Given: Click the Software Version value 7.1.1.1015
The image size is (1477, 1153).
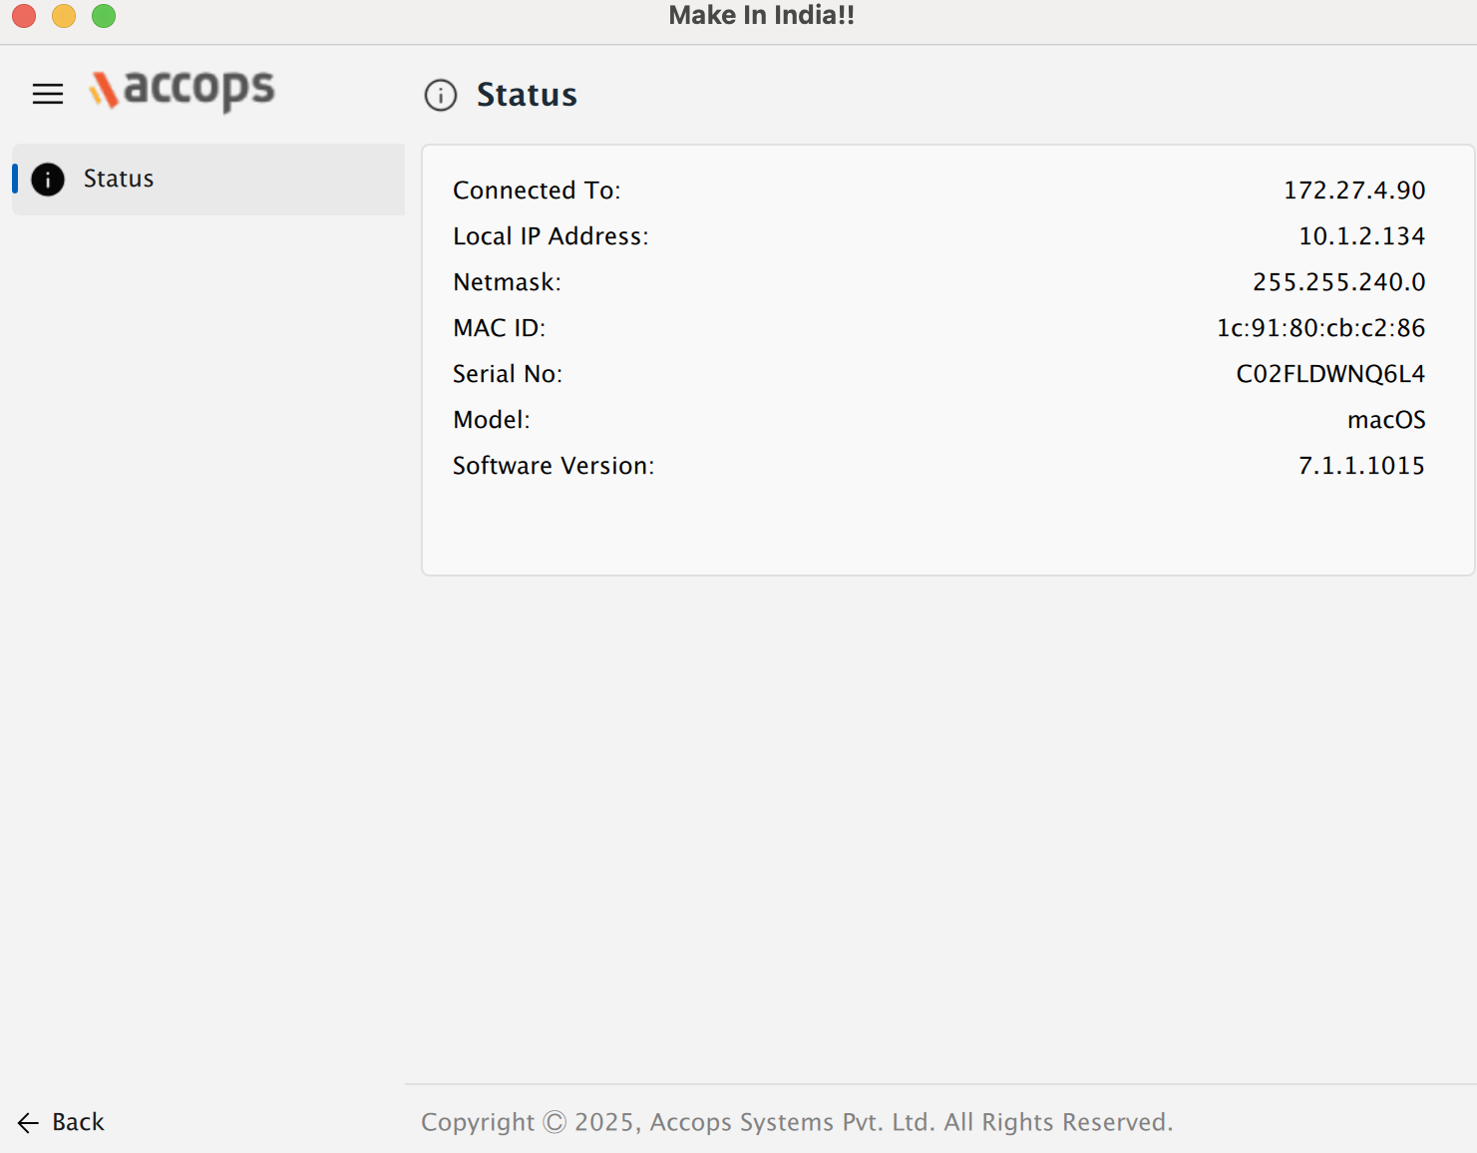Looking at the screenshot, I should coord(1361,466).
